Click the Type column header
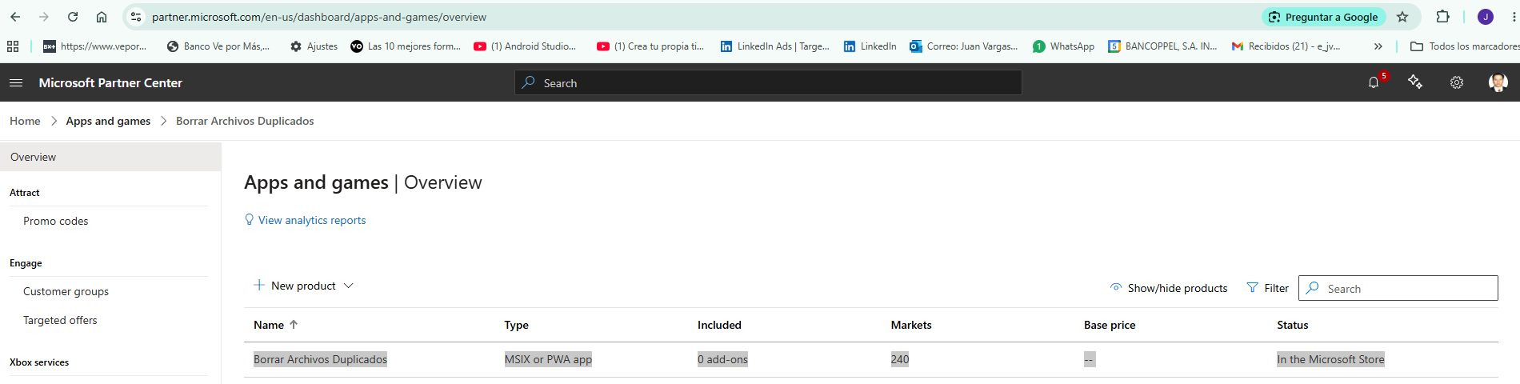This screenshot has height=384, width=1520. (516, 325)
